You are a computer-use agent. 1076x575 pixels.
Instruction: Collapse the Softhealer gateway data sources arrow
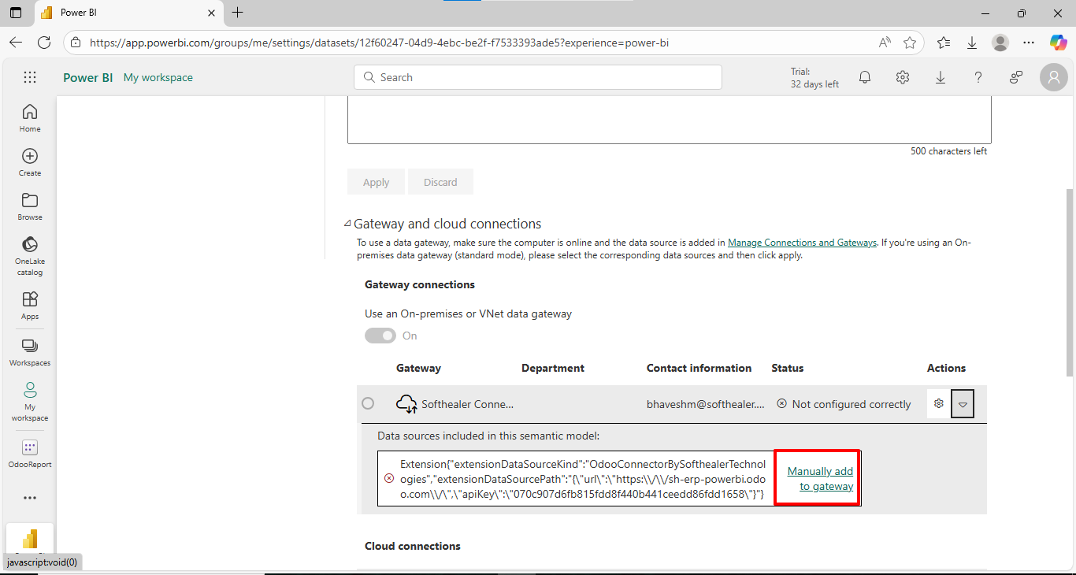click(x=963, y=405)
